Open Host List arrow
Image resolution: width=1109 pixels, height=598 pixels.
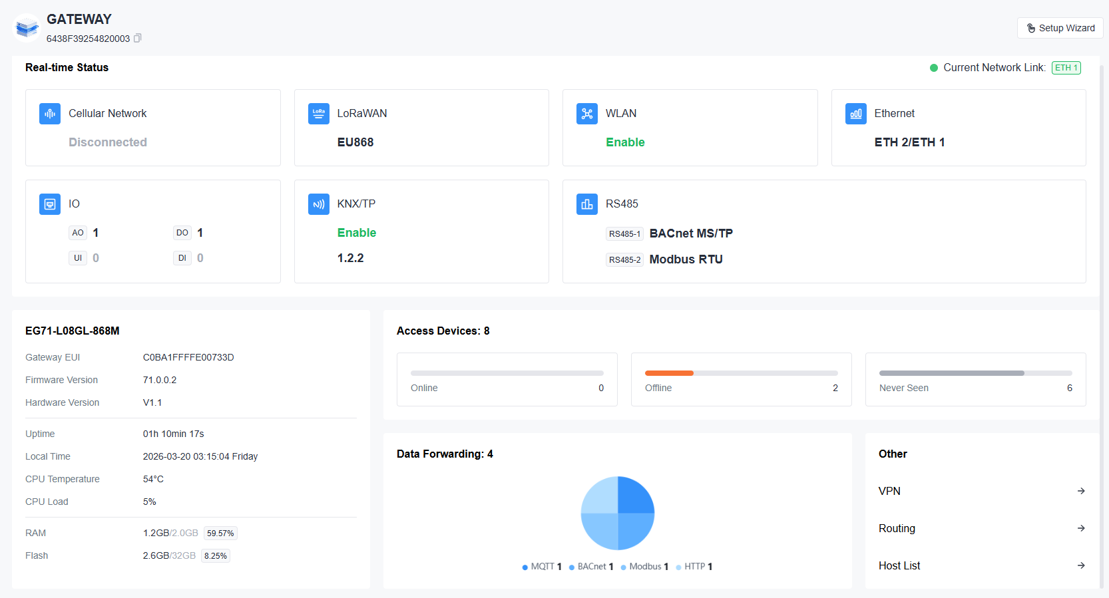pos(1081,565)
